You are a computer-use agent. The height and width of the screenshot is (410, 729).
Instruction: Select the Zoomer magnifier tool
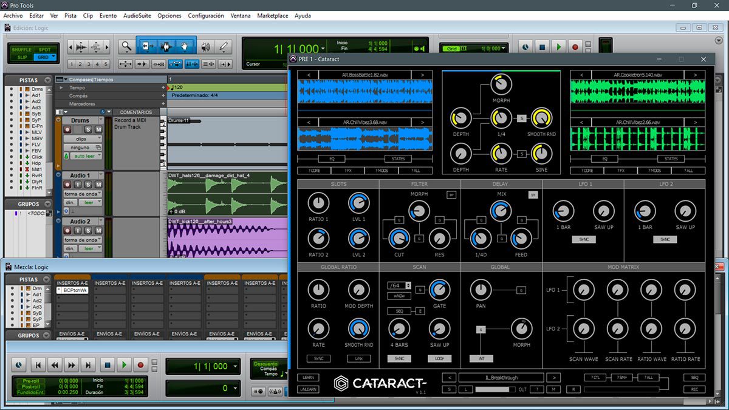(x=126, y=46)
